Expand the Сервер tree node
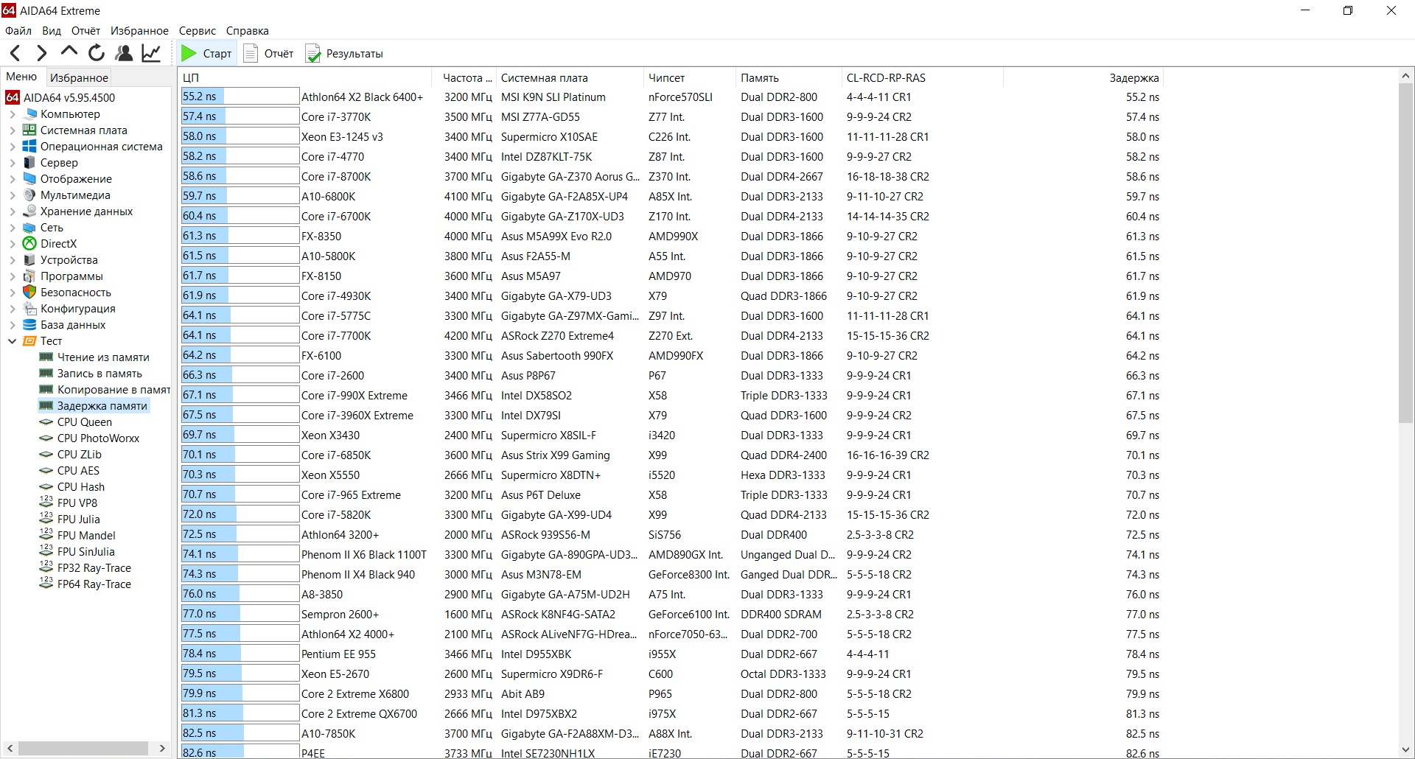The height and width of the screenshot is (759, 1415). click(12, 163)
